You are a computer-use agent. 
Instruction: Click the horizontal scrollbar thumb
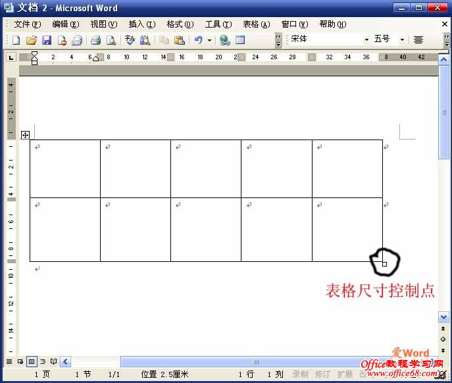(256, 362)
